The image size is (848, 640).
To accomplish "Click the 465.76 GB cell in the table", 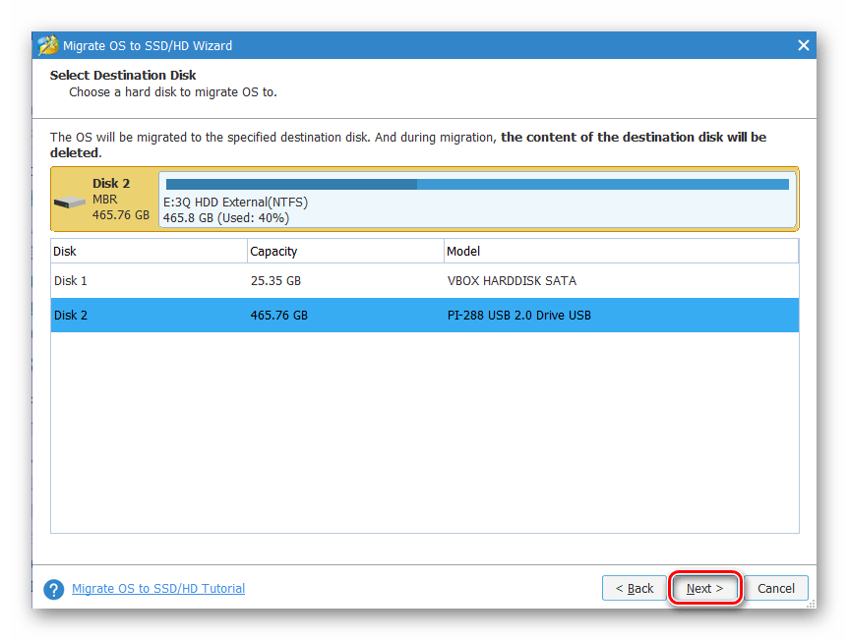I will (x=278, y=316).
